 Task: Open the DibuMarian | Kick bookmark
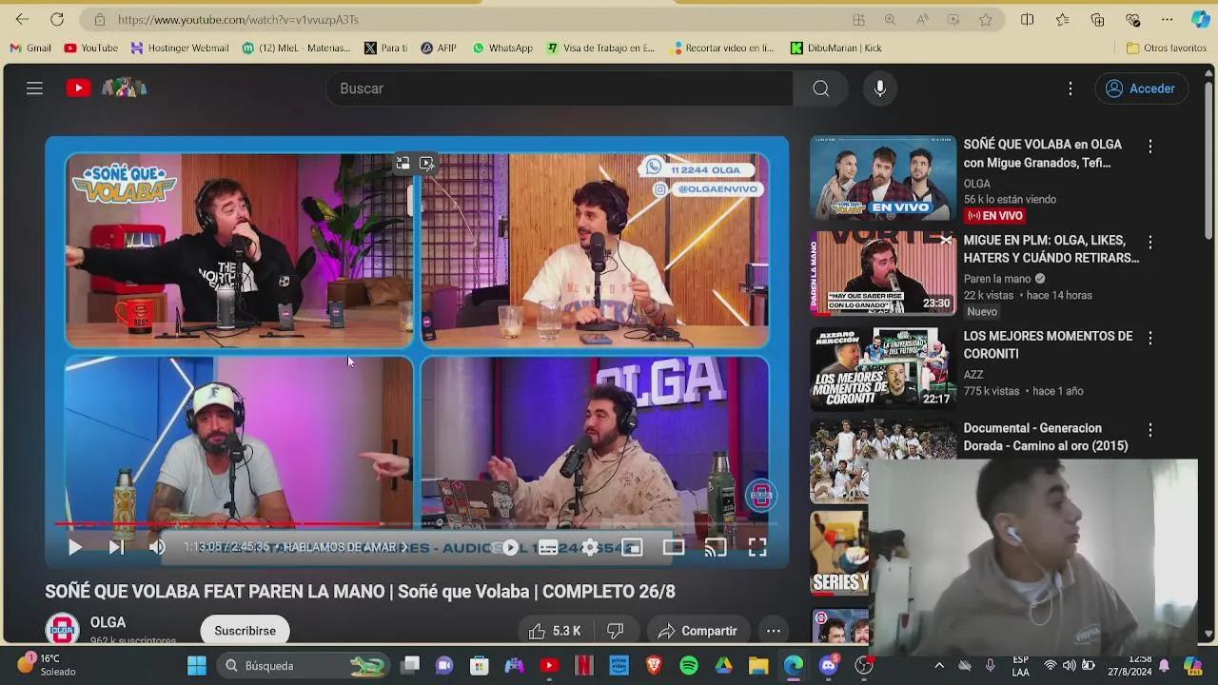836,48
